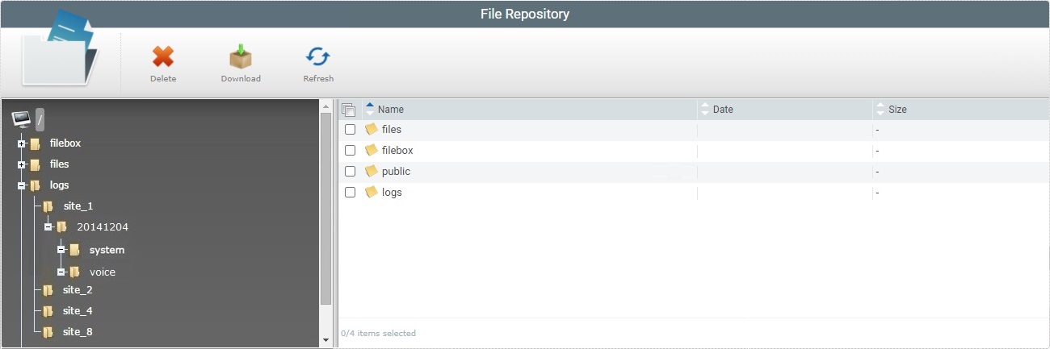This screenshot has width=1050, height=349.
Task: Click folder icon beside voice in tree
Action: (74, 272)
